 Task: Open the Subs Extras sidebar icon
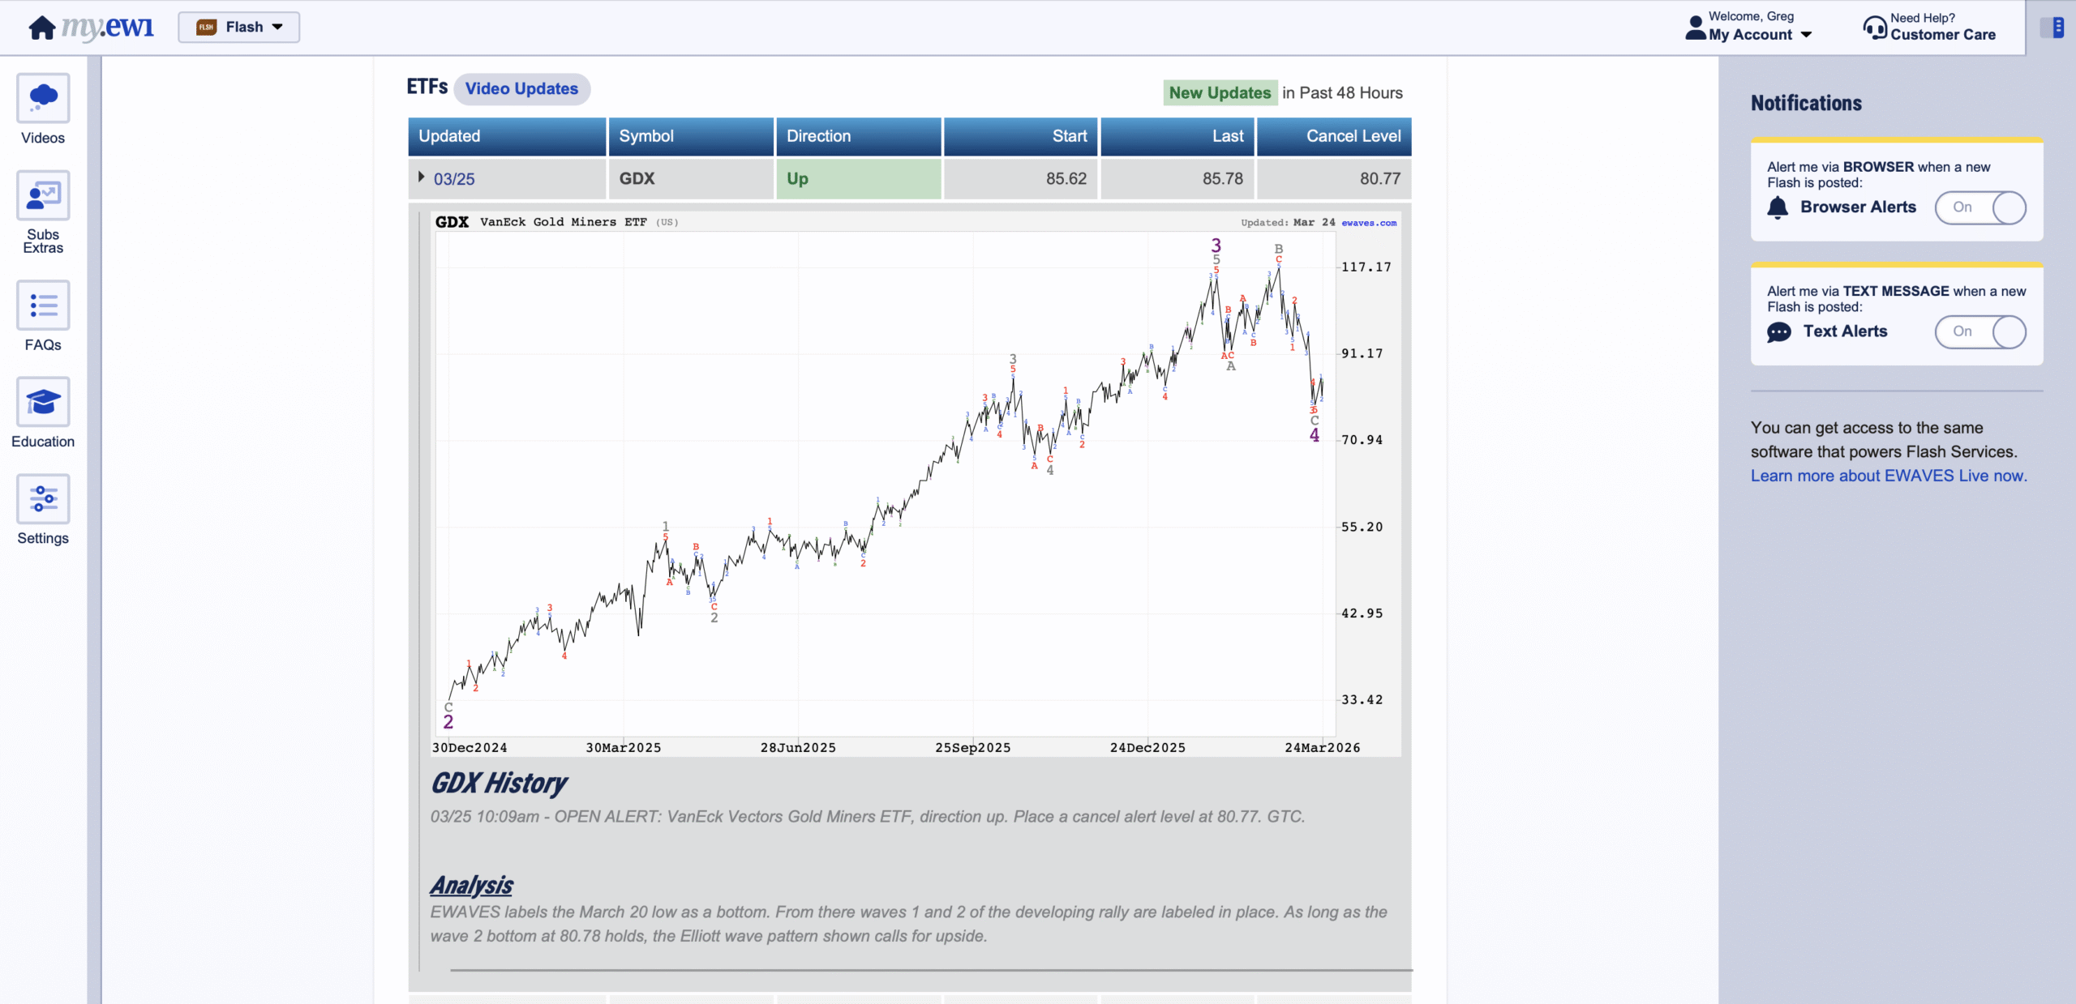[43, 195]
